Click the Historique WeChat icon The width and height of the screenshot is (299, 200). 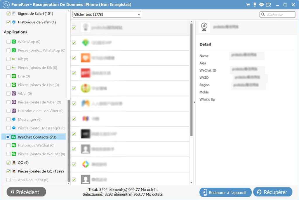click(14, 145)
